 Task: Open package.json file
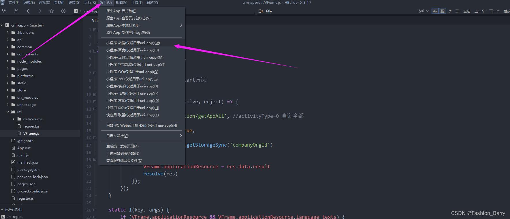point(28,169)
